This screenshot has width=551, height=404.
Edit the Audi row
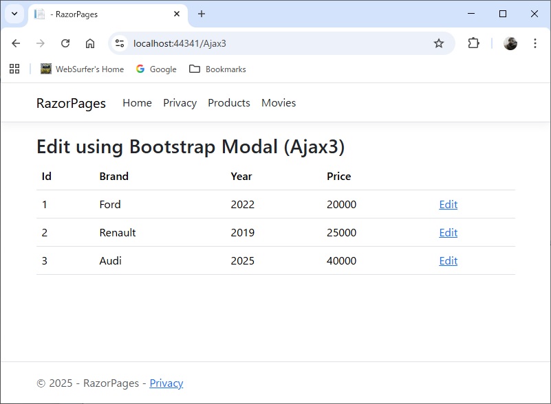tap(448, 260)
